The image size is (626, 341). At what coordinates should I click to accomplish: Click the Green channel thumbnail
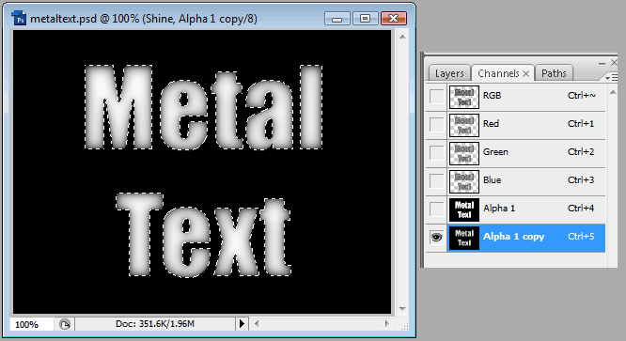point(464,153)
